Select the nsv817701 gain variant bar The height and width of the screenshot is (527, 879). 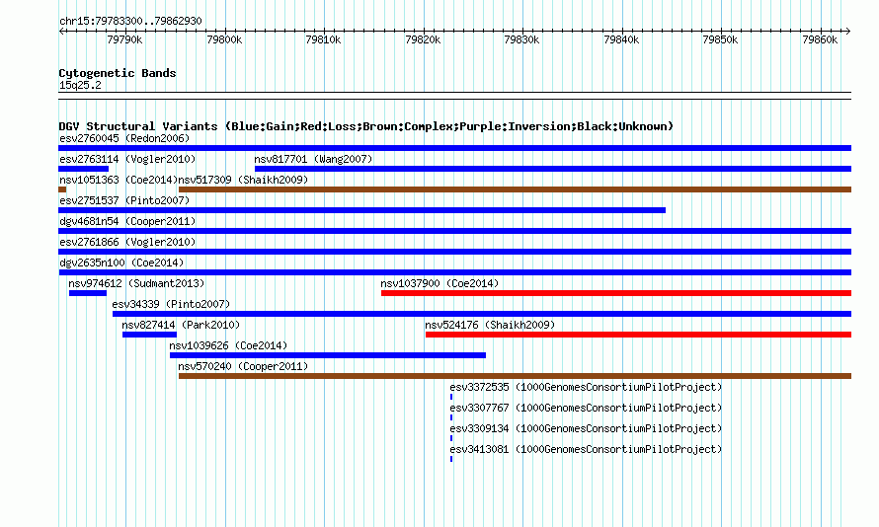point(553,169)
